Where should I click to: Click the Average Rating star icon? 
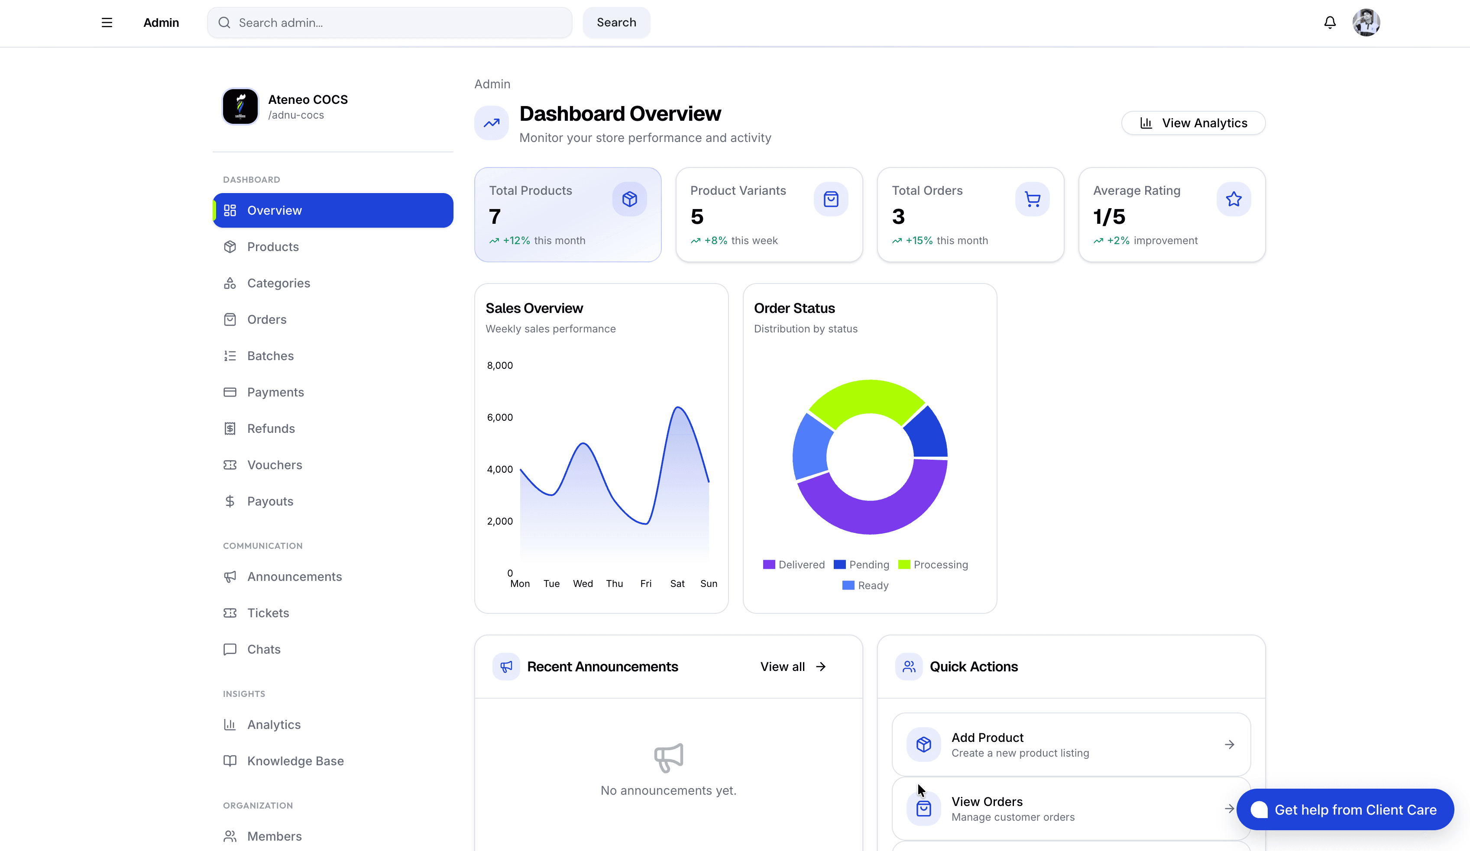tap(1233, 200)
